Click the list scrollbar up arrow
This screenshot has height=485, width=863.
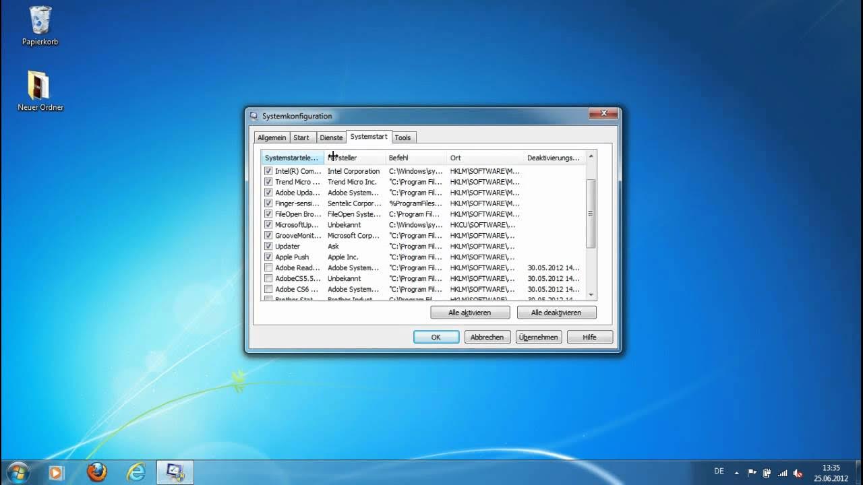coord(591,156)
